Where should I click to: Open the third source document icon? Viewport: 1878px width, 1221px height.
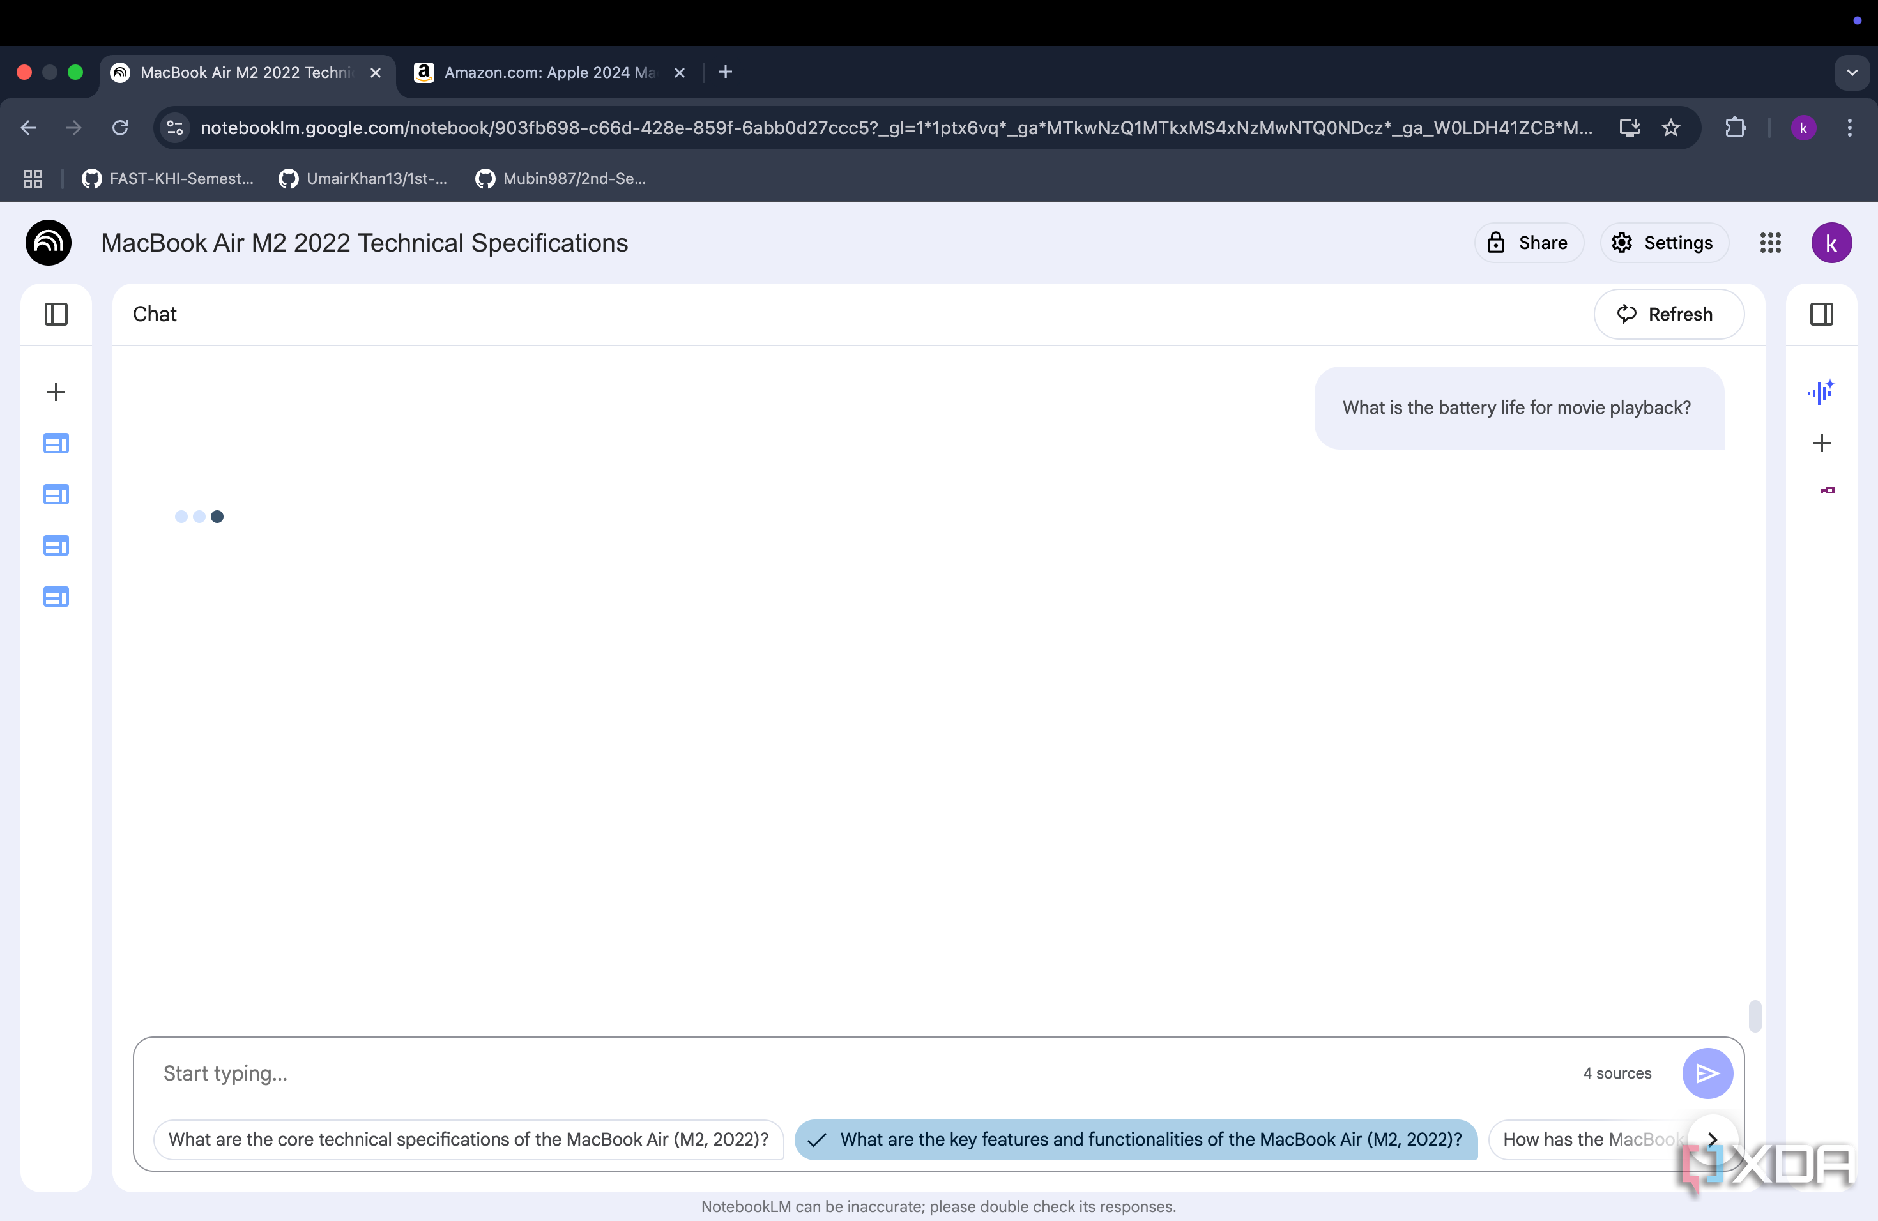56,546
